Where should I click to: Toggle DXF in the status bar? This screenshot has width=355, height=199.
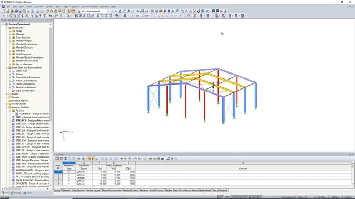[260, 197]
